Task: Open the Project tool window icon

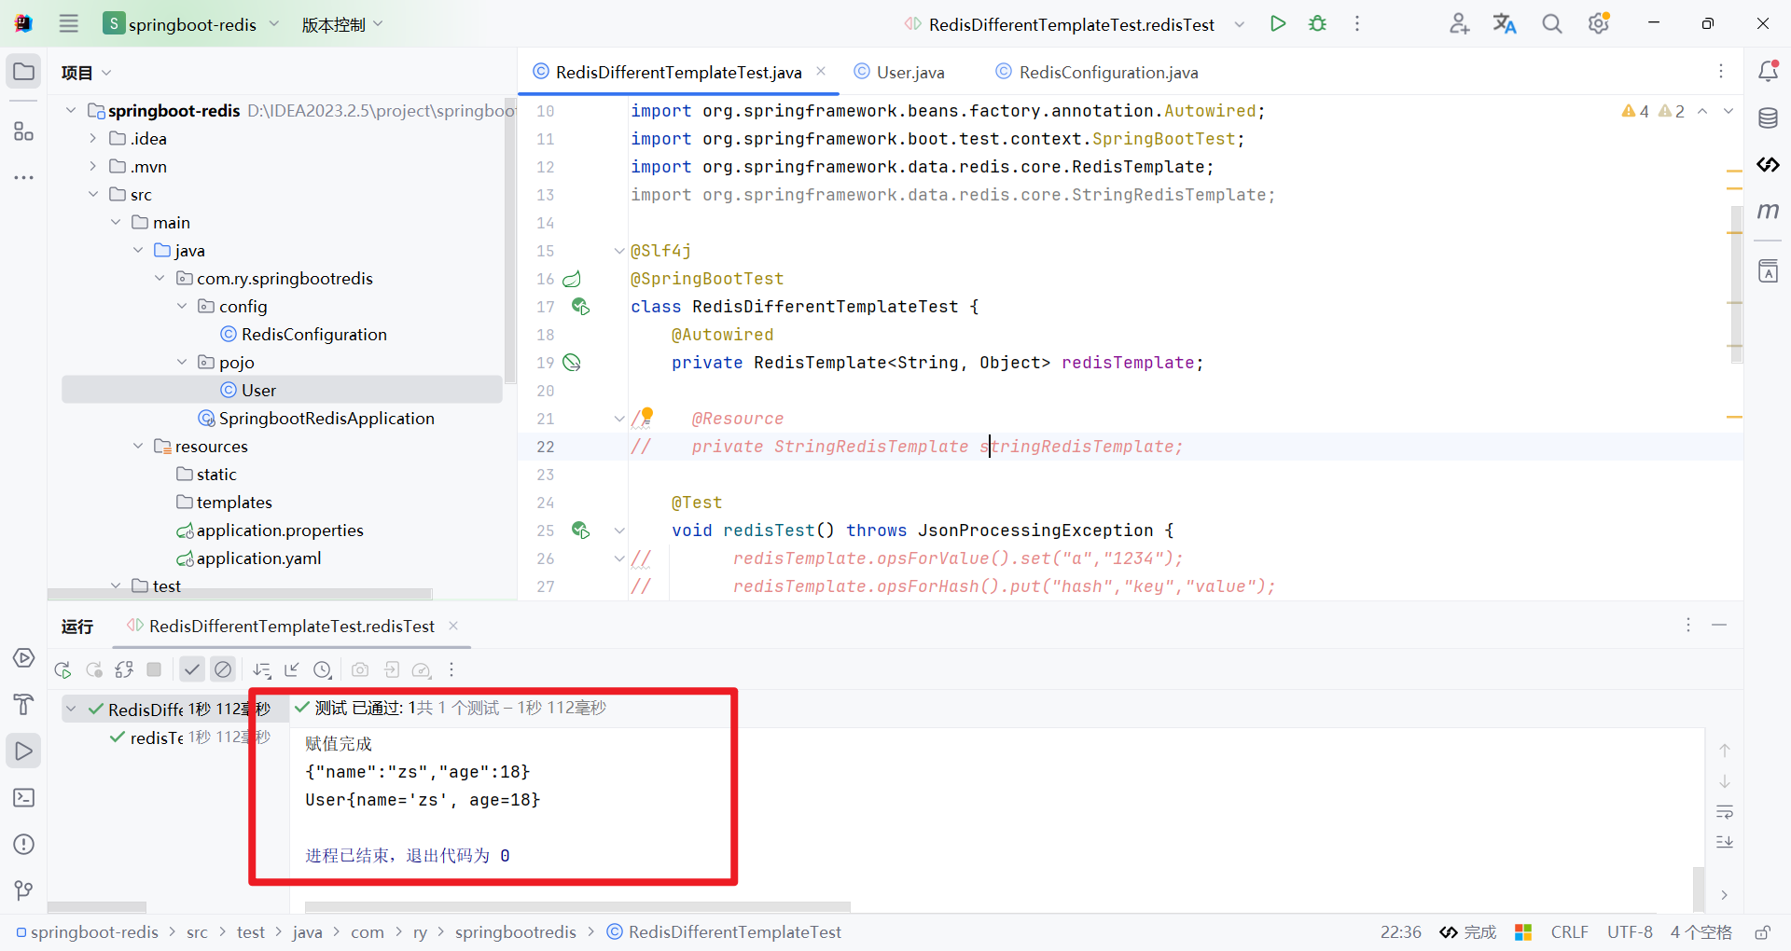Action: pyautogui.click(x=24, y=72)
